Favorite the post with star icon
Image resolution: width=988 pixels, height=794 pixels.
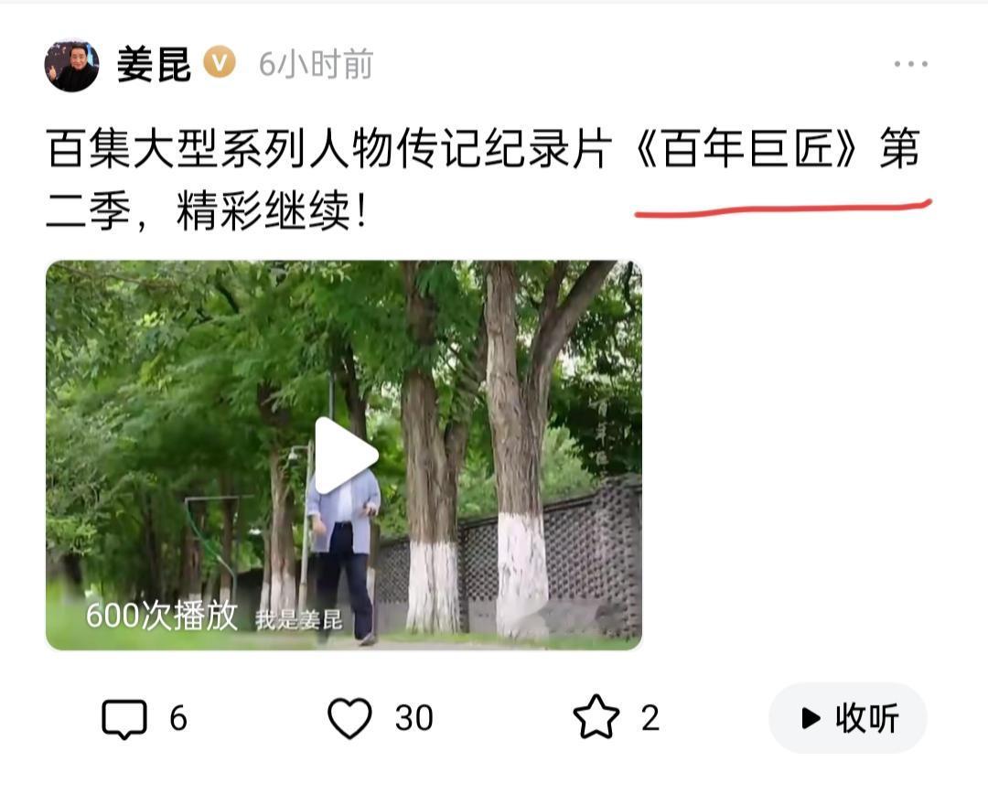pos(596,717)
